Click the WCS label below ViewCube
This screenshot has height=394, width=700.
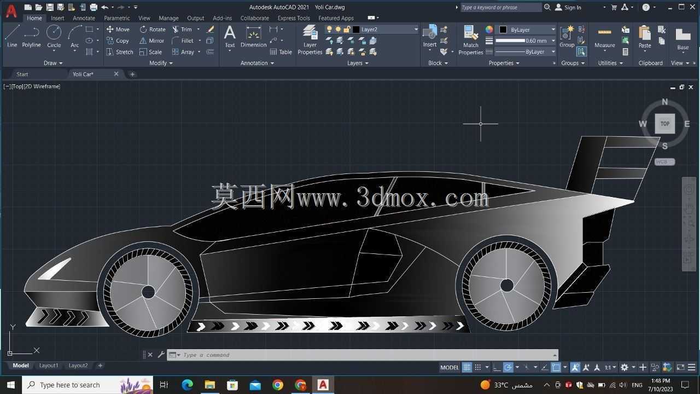click(x=664, y=161)
